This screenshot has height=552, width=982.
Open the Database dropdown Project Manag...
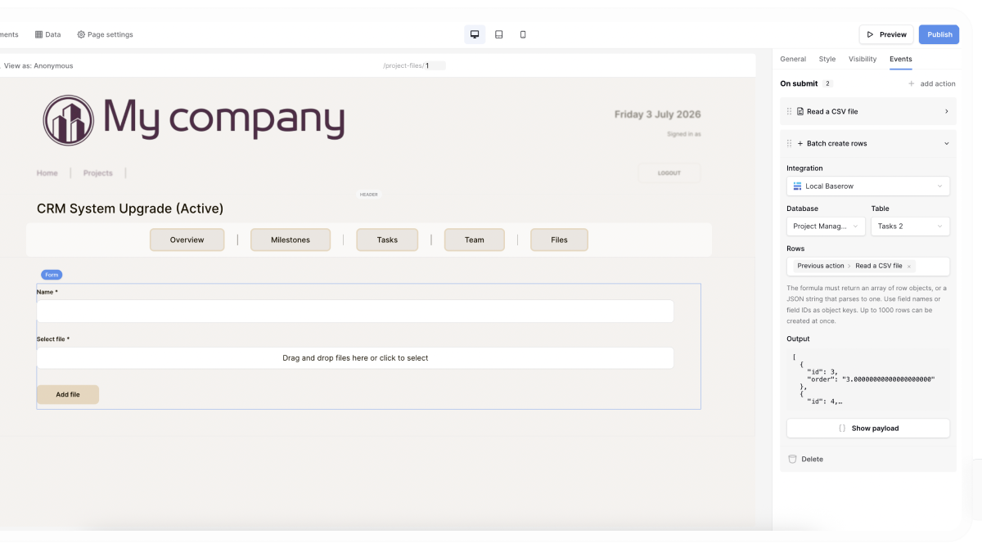click(826, 227)
